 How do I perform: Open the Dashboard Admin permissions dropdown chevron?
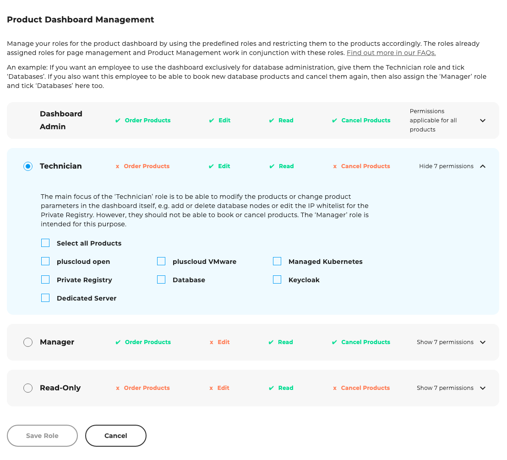483,120
